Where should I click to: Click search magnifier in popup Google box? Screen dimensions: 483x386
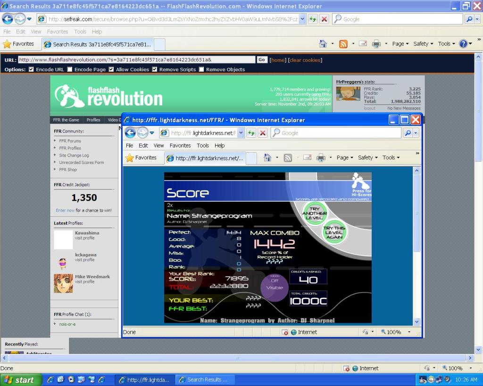click(x=408, y=133)
